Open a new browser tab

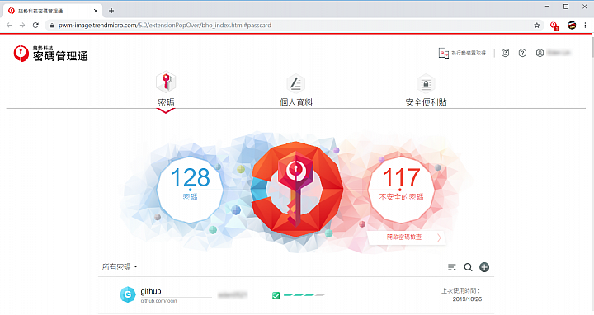tap(111, 11)
